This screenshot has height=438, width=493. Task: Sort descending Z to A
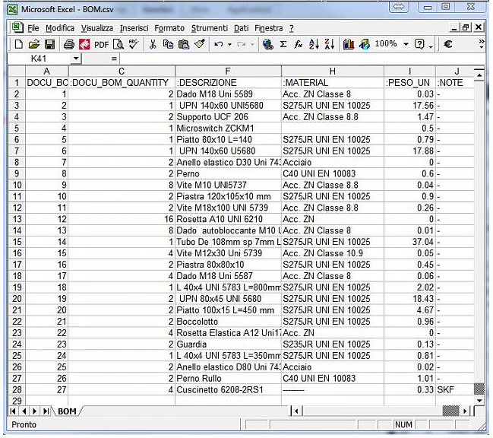329,44
